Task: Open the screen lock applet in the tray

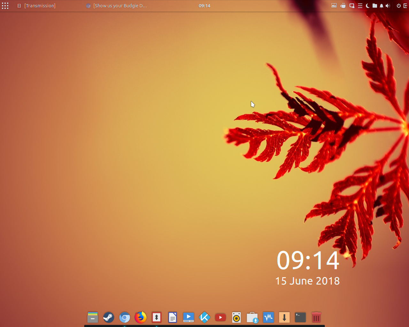Action: coord(352,6)
